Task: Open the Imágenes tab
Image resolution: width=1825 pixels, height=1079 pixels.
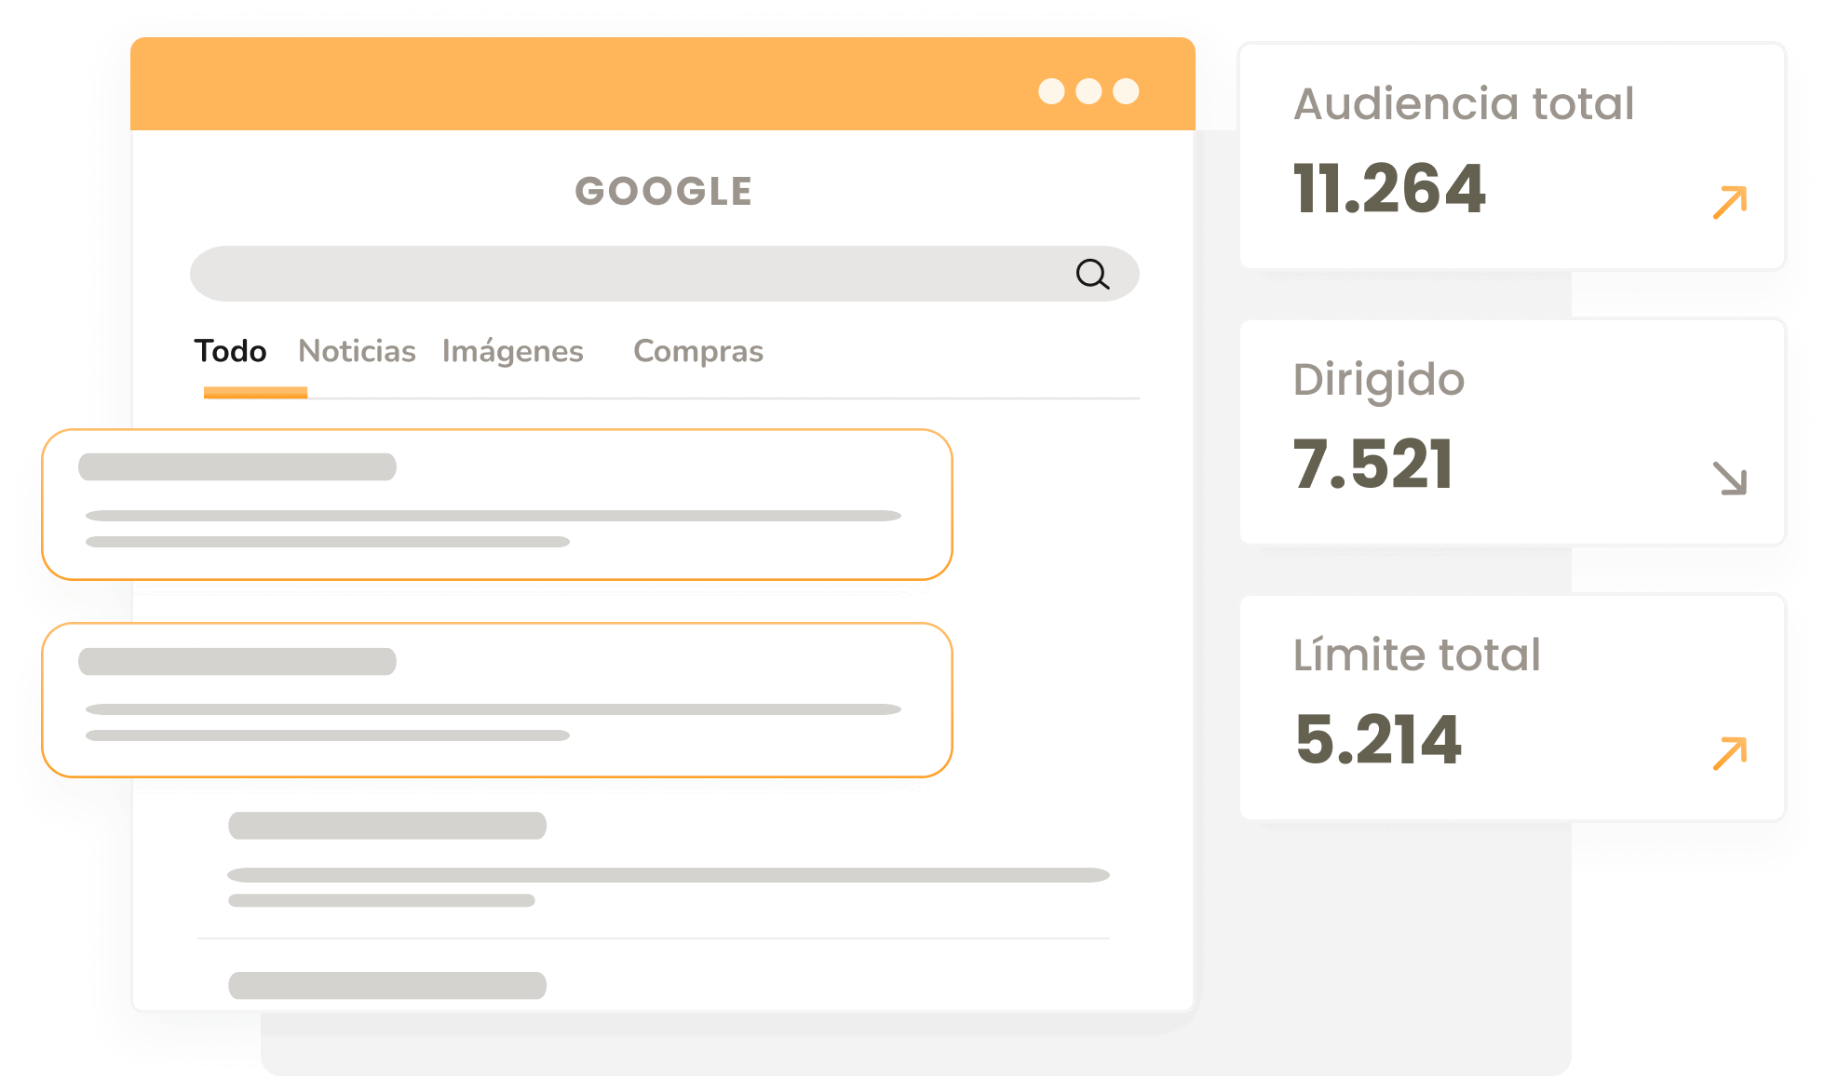Action: [512, 351]
